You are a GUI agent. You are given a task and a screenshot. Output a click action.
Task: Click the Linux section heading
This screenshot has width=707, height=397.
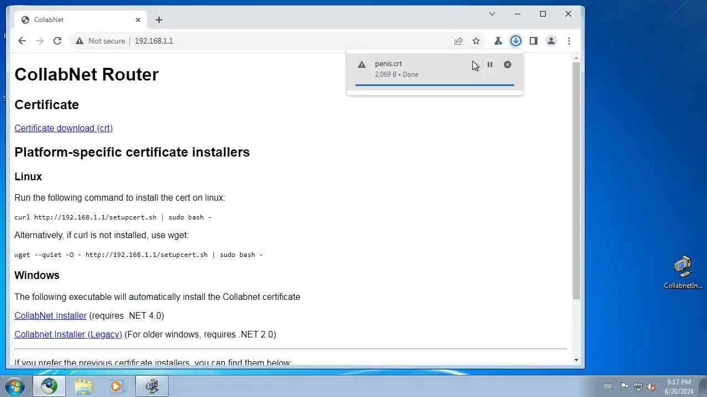[28, 176]
